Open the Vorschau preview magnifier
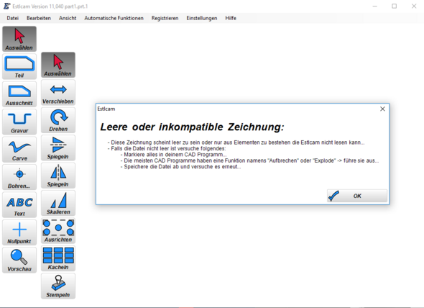This screenshot has width=424, height=308. click(x=19, y=260)
